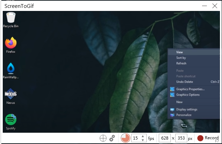Click the Display settings monitor icon

tap(172, 109)
